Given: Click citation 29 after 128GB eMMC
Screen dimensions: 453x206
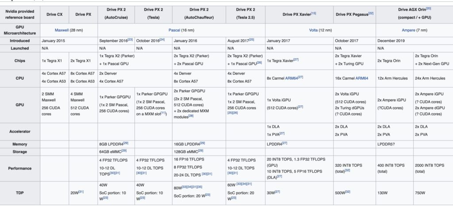Looking at the screenshot, I should point(202,151).
